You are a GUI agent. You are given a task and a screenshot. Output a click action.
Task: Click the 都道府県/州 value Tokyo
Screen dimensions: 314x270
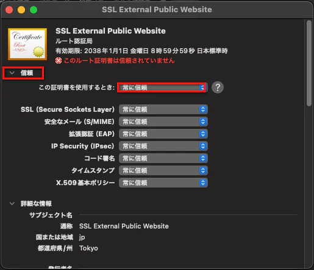[88, 248]
